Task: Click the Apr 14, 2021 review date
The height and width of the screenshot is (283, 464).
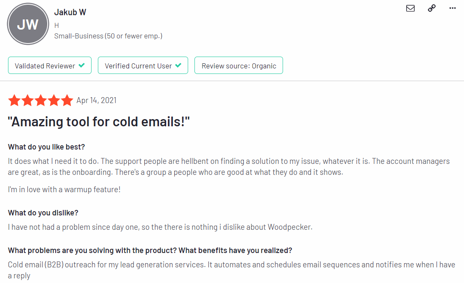Action: tap(97, 101)
